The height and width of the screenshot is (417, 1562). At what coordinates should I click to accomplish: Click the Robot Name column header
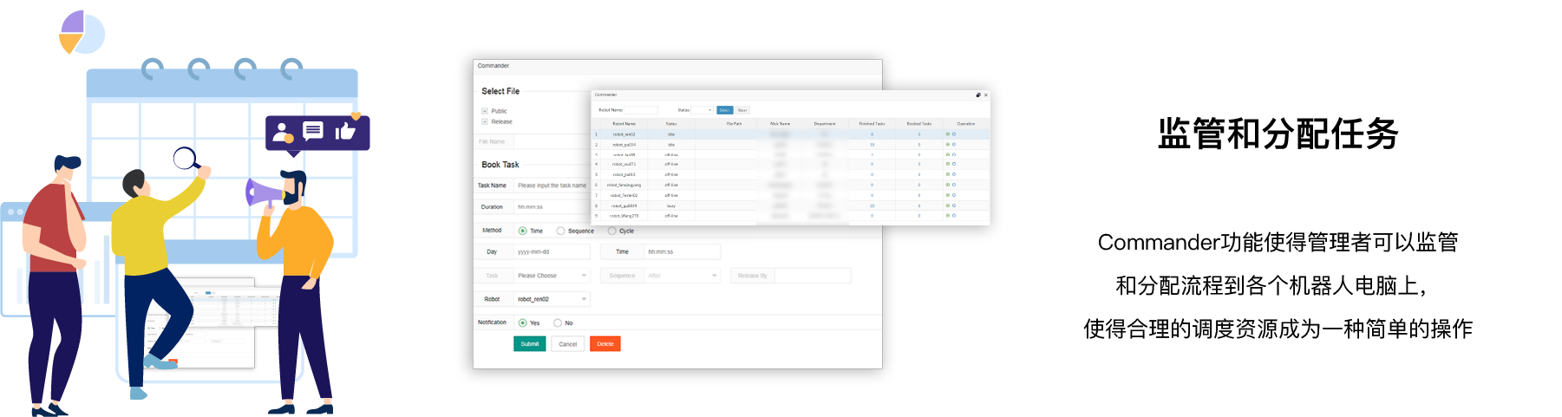click(x=624, y=124)
